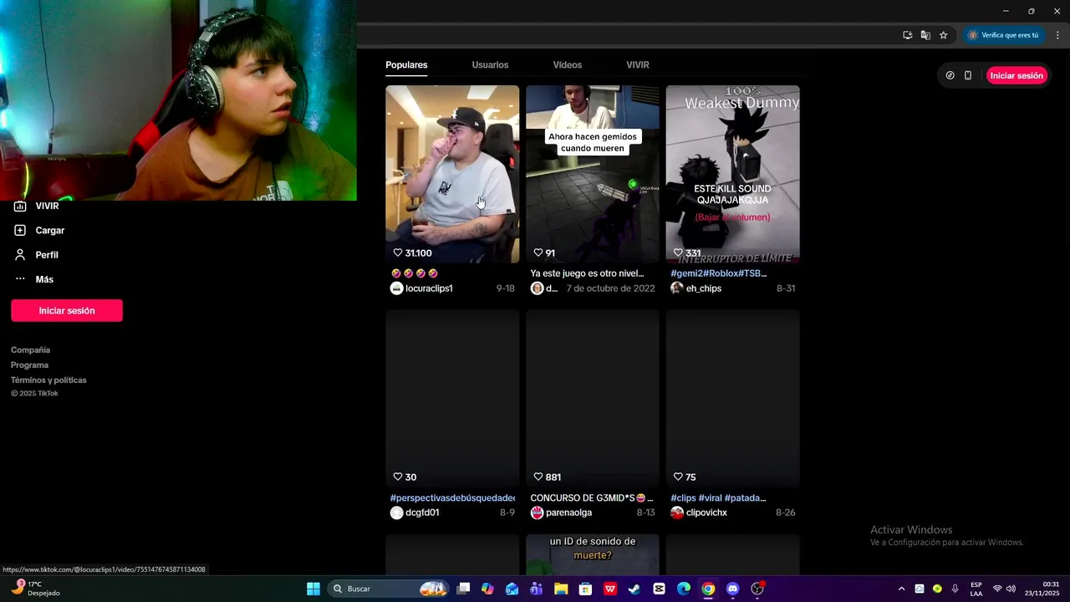Open the eh_chips username link
The height and width of the screenshot is (602, 1070).
click(x=704, y=288)
